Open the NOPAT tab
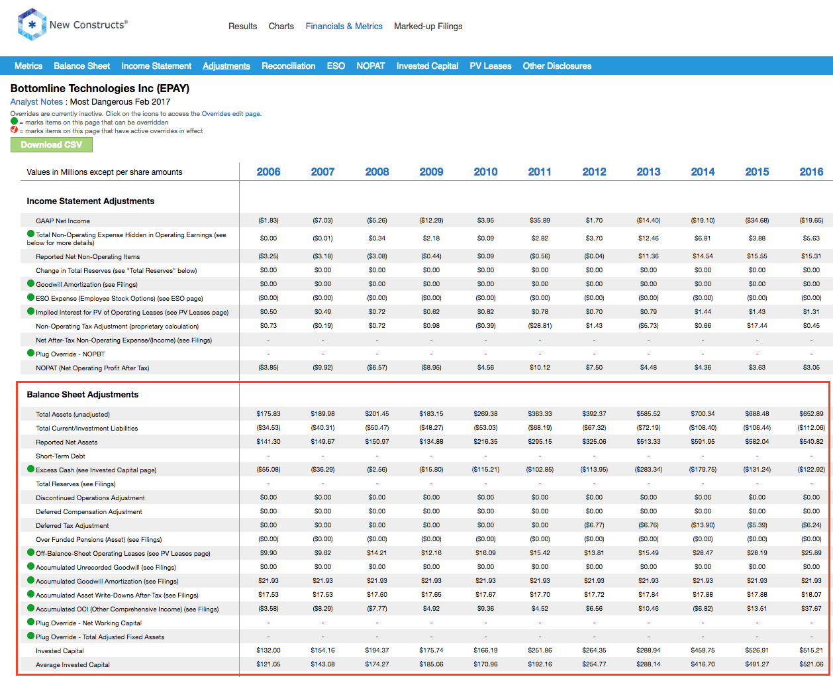The width and height of the screenshot is (833, 677). coord(371,66)
